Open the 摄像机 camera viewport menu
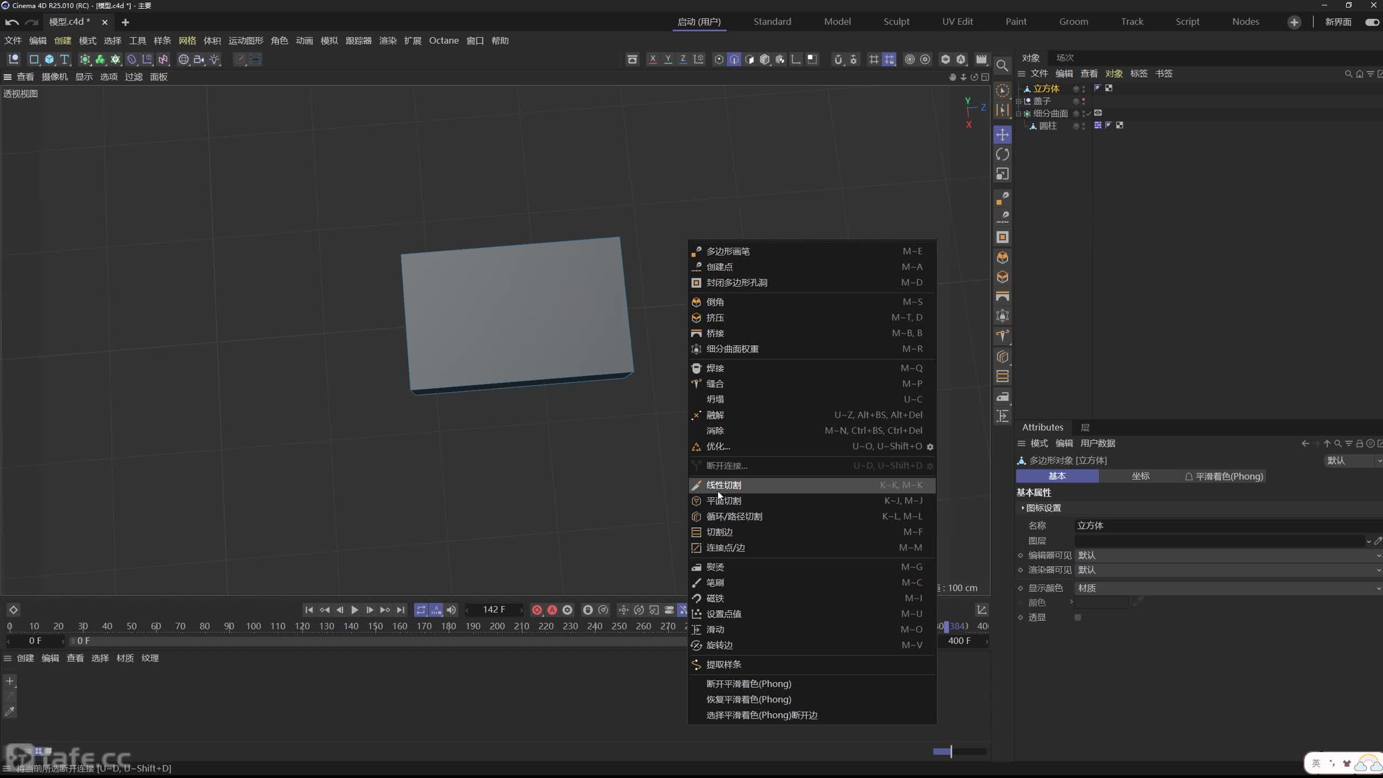The height and width of the screenshot is (778, 1383). (55, 77)
